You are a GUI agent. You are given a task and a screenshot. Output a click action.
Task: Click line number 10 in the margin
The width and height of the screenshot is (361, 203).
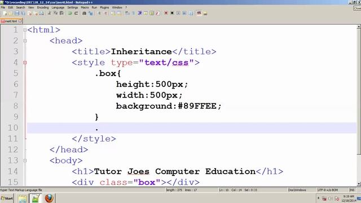click(12, 128)
